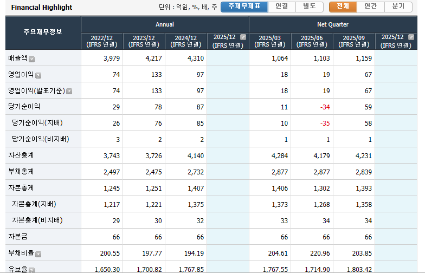Click the 자산총계 row label
Viewport: 425px width, 273px height.
click(x=21, y=155)
